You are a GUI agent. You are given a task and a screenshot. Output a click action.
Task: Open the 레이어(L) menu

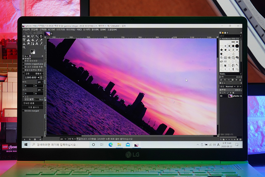tap(71, 30)
